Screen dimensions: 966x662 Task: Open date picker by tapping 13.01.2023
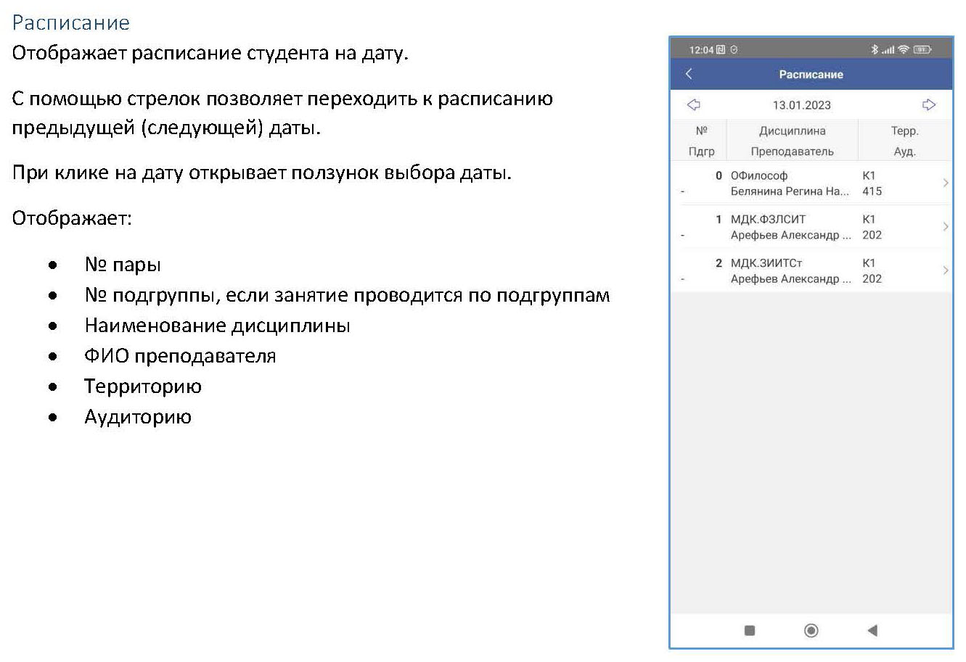(801, 105)
